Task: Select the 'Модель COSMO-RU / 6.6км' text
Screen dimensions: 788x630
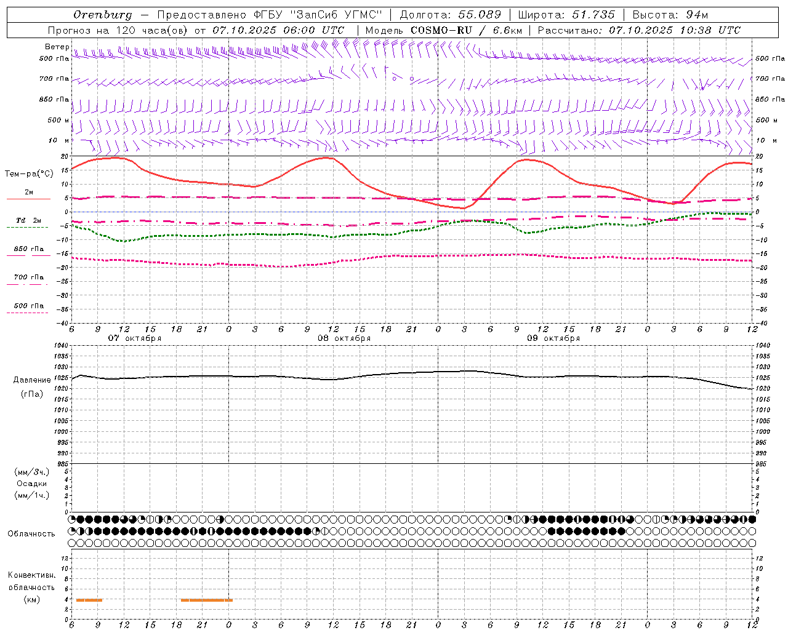Action: tap(444, 30)
